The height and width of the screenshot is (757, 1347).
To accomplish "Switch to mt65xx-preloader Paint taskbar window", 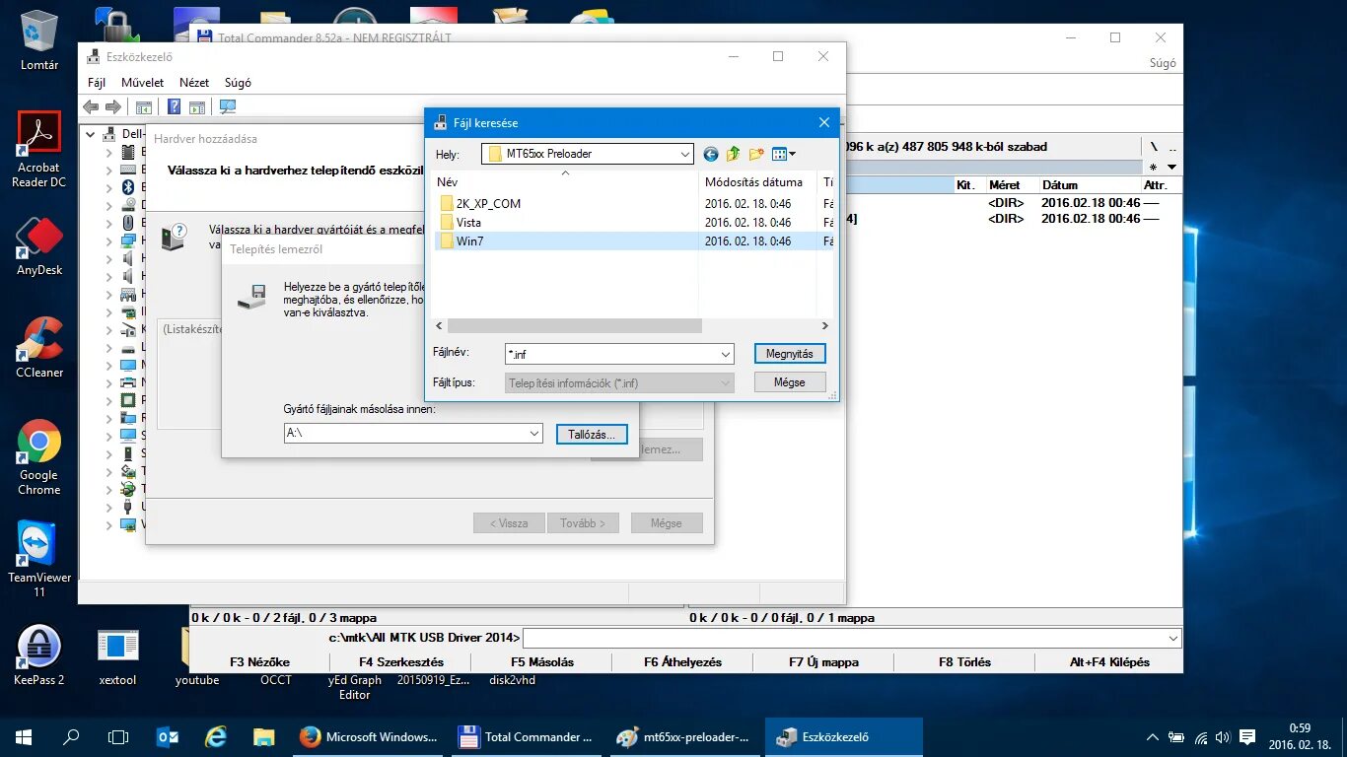I will [x=684, y=736].
